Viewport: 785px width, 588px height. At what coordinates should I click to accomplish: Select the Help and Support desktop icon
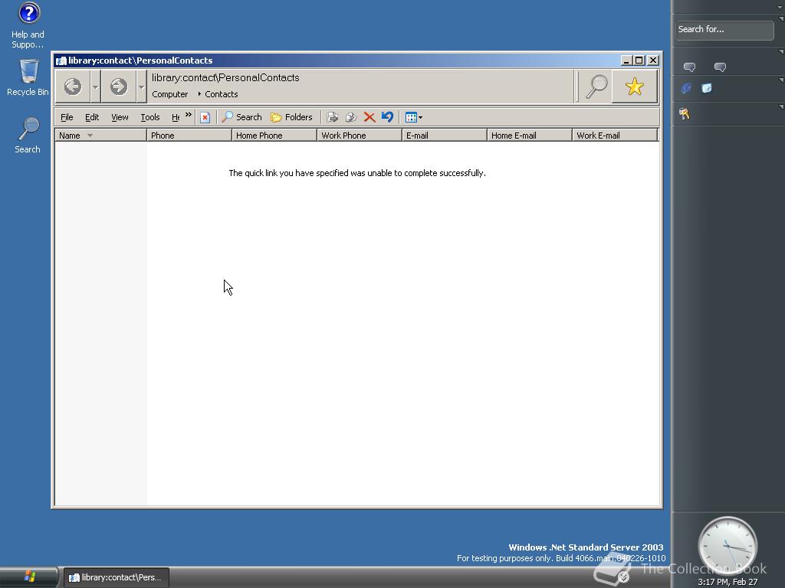pos(28,25)
